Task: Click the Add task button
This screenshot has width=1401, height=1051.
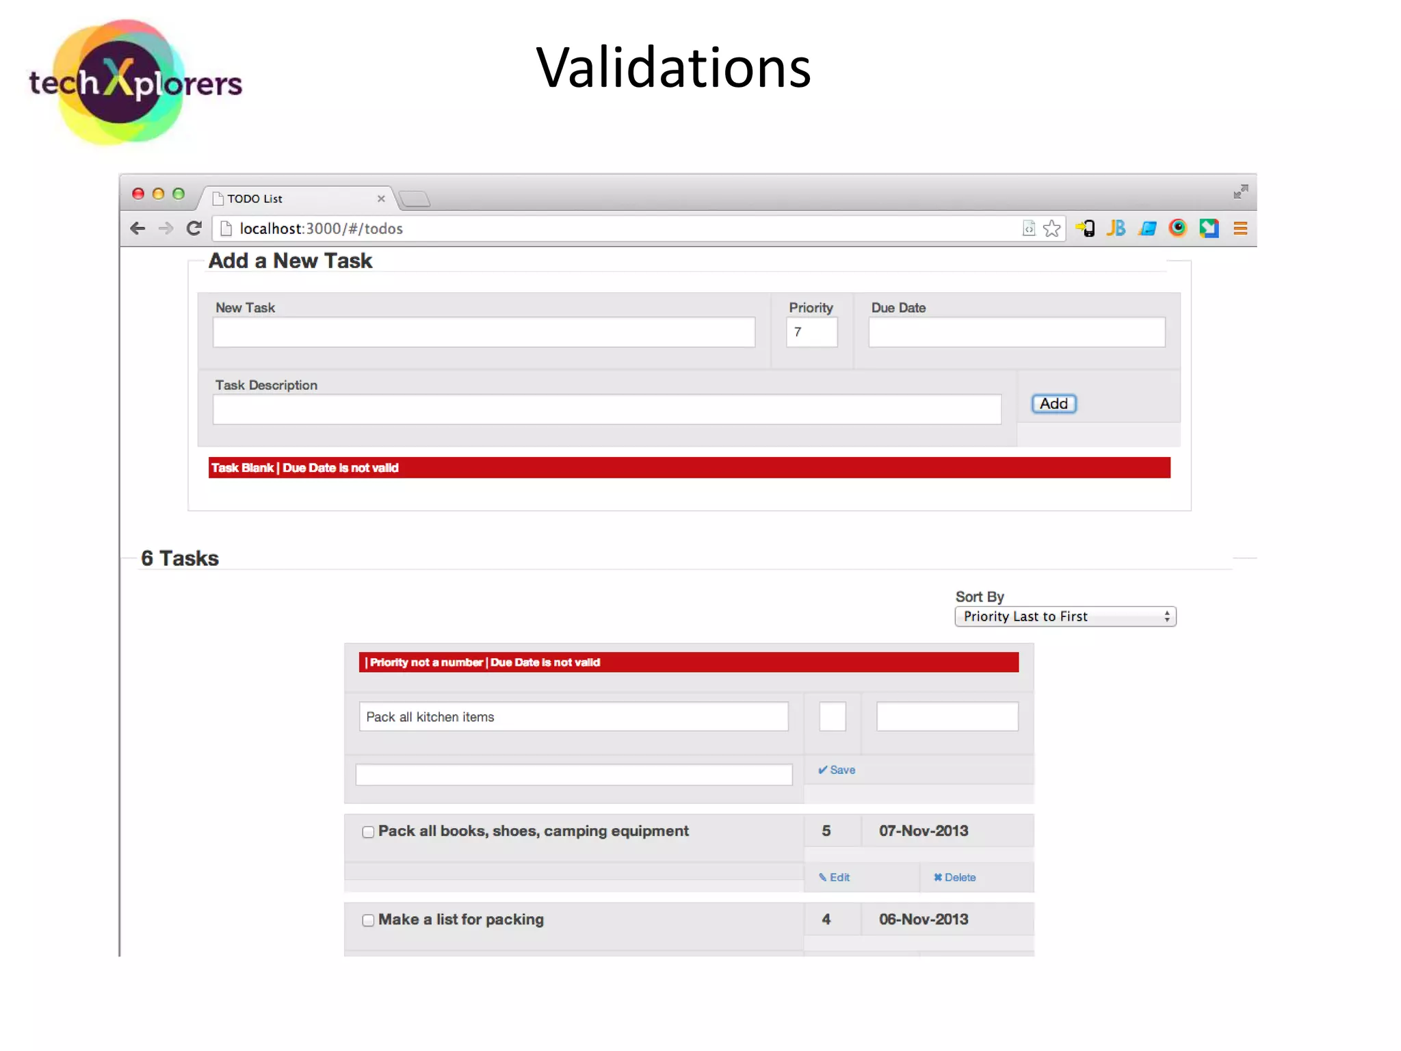Action: coord(1053,404)
